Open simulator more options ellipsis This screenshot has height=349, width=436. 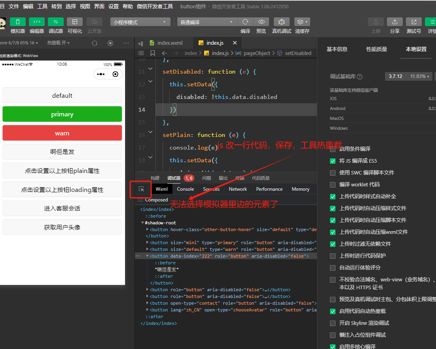click(x=126, y=43)
